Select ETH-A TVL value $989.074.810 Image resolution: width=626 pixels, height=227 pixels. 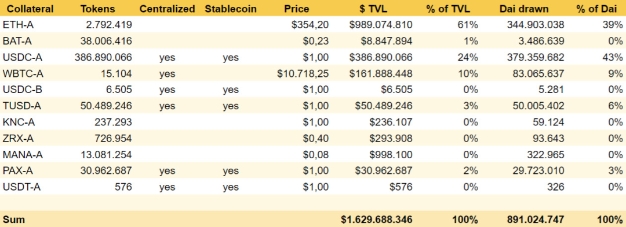[x=380, y=25]
